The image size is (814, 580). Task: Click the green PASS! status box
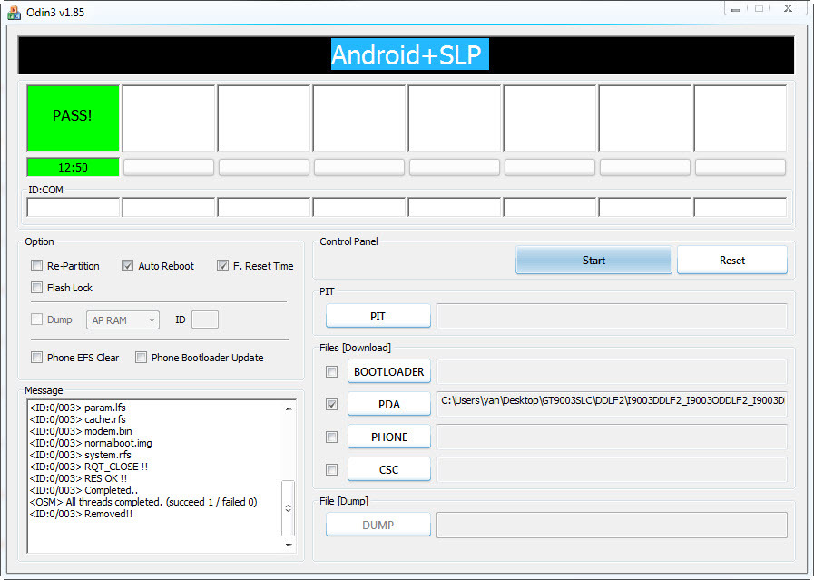tap(74, 117)
